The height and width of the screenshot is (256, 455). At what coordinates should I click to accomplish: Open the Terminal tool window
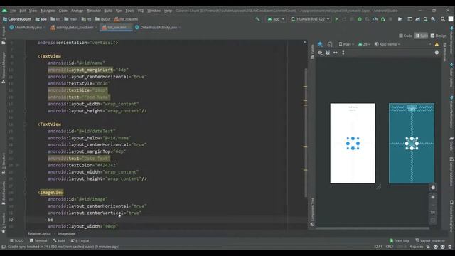point(38,240)
